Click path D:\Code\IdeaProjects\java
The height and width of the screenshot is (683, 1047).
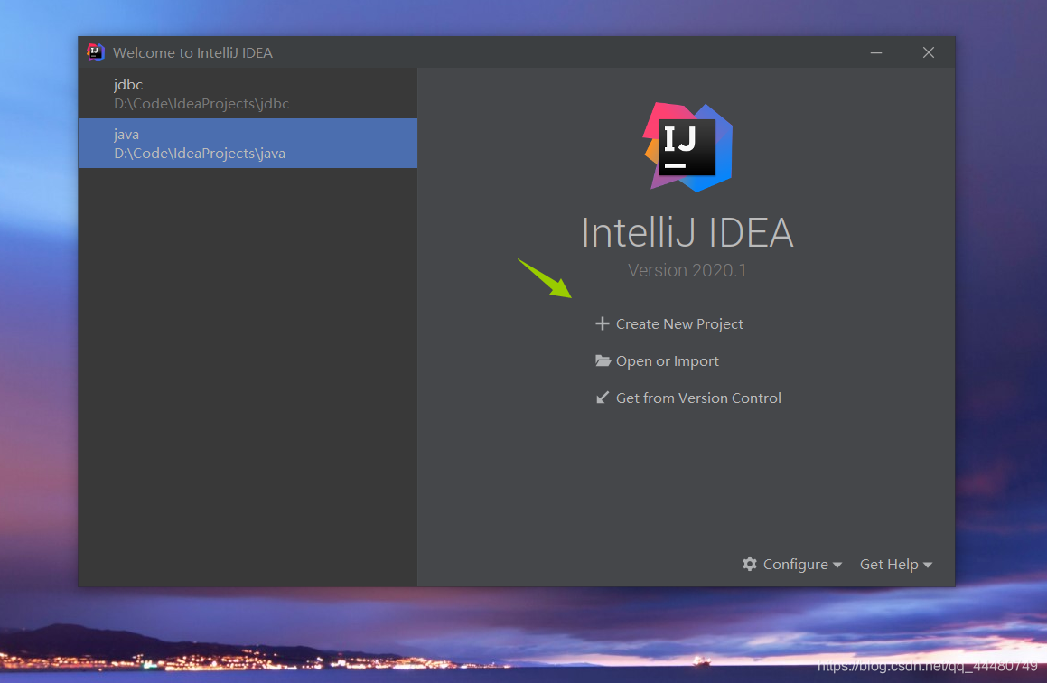pyautogui.click(x=199, y=154)
